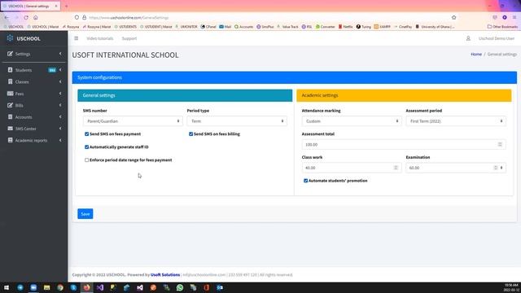
Task: Uncheck Send SMS on fees payment
Action: click(87, 133)
